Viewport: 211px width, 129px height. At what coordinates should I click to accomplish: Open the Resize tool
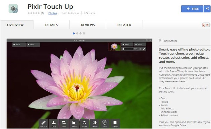point(74,124)
